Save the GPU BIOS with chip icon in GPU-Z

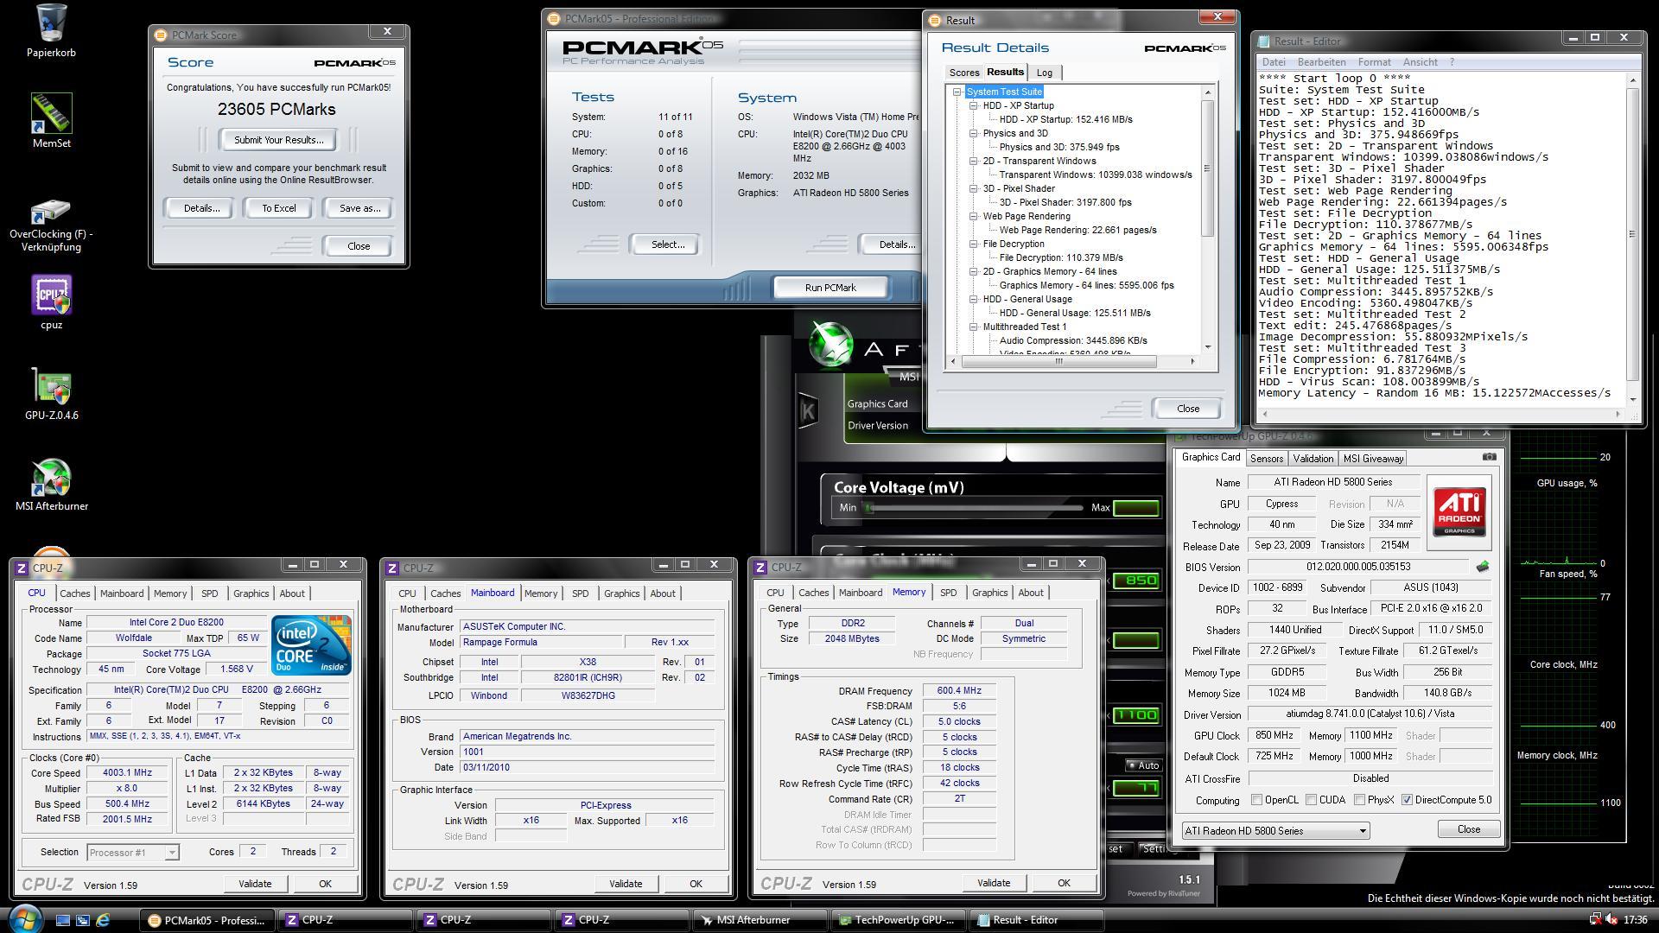(1483, 567)
